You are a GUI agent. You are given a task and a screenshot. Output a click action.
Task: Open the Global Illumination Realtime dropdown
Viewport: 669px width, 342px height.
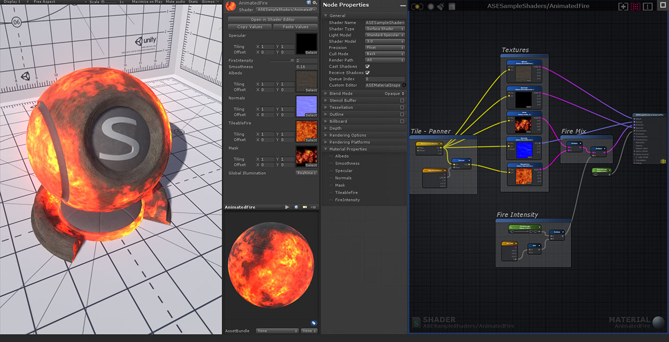pyautogui.click(x=306, y=173)
